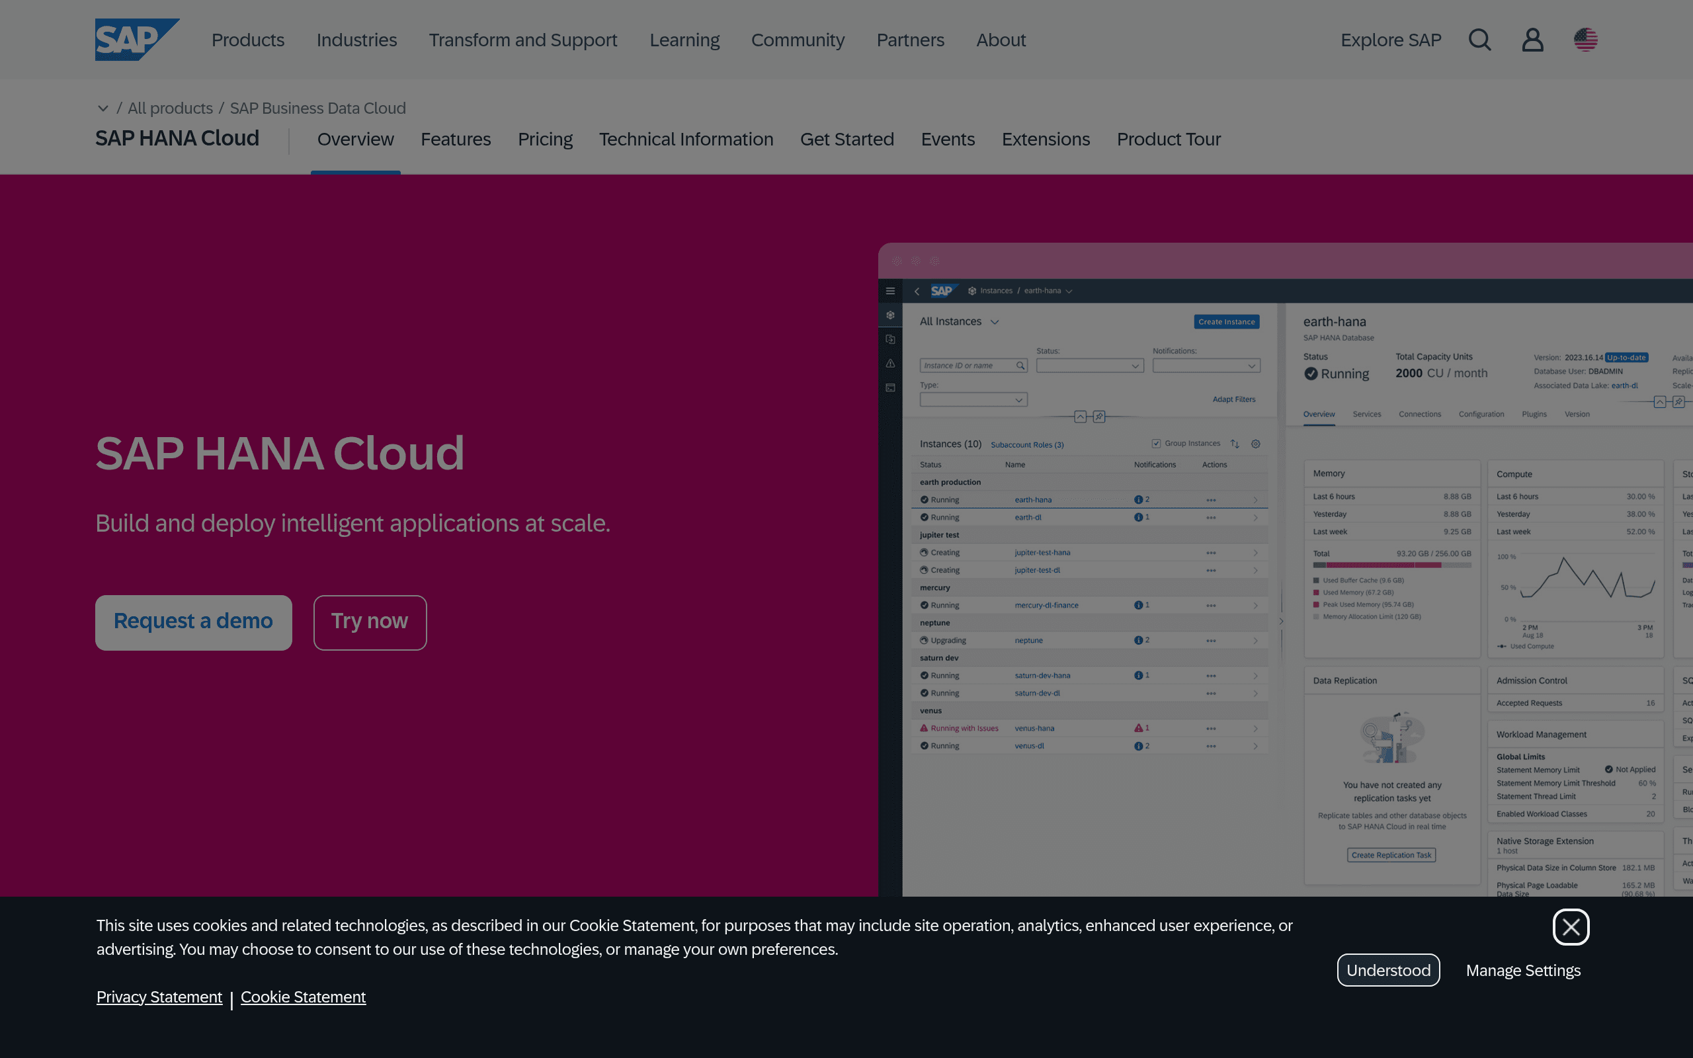The height and width of the screenshot is (1058, 1693).
Task: Click the SAP logo in the header
Action: (x=137, y=39)
